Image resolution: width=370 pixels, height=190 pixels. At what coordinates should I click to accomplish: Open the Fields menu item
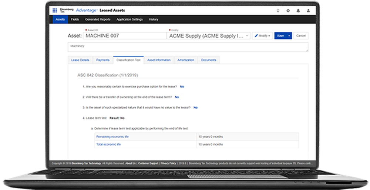[x=75, y=20]
